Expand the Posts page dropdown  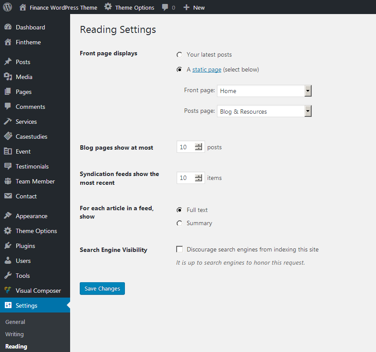[264, 111]
